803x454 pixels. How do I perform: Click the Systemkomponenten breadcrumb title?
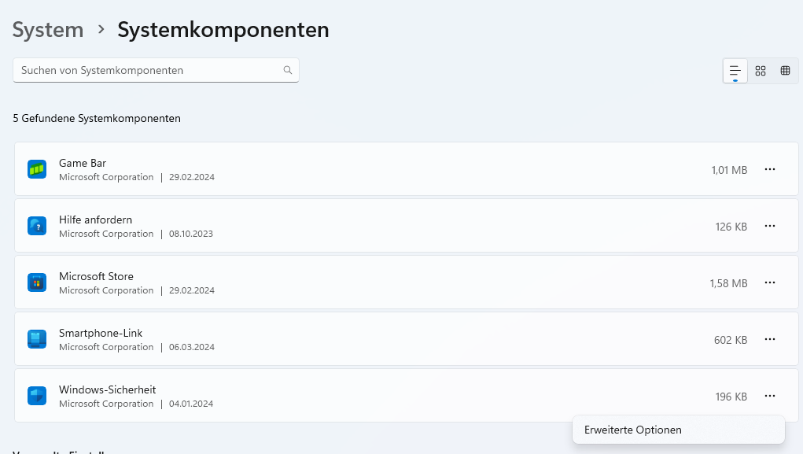(223, 30)
